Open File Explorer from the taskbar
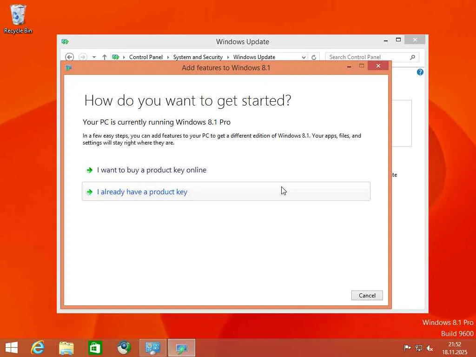This screenshot has width=476, height=357. tap(66, 348)
